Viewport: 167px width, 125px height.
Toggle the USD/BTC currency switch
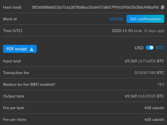150,48
